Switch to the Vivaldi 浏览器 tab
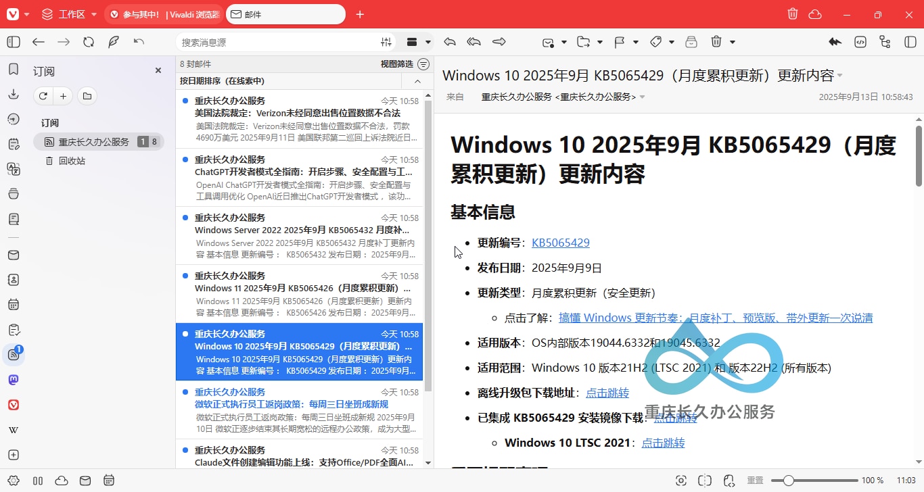 point(164,14)
